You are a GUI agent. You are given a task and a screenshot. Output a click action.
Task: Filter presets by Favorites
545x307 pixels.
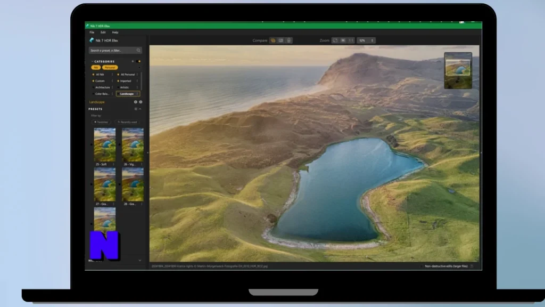click(101, 122)
